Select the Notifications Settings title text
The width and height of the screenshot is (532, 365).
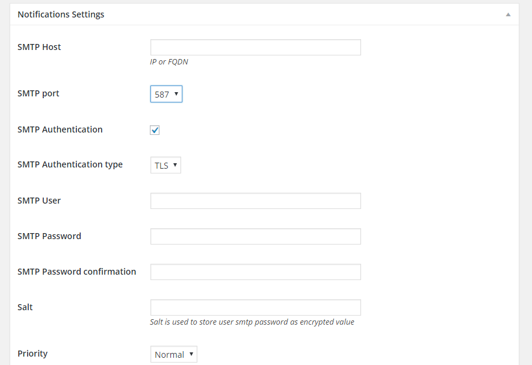coord(61,14)
